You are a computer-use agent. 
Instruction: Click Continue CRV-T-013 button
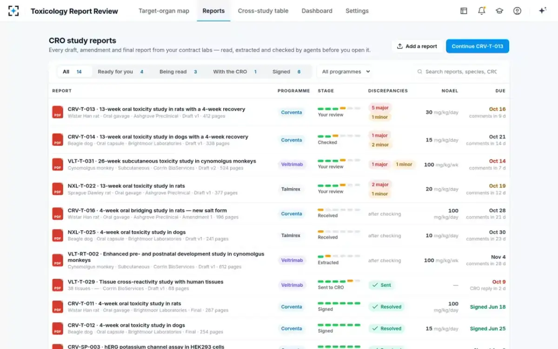tap(478, 46)
